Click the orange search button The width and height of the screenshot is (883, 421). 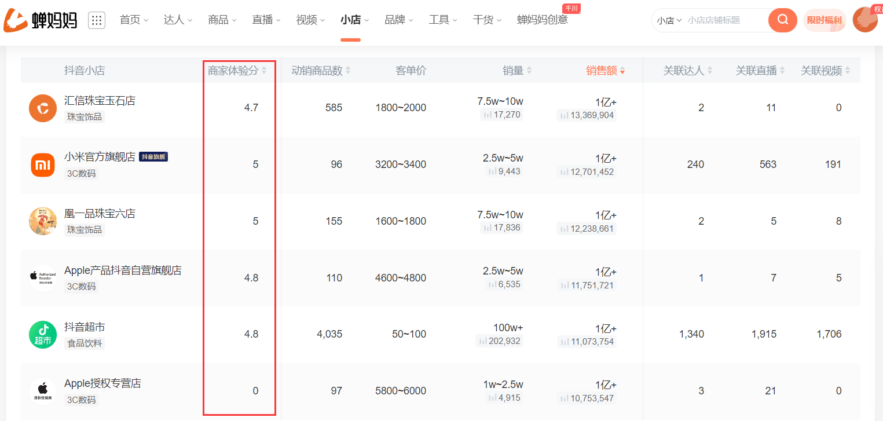[x=783, y=20]
